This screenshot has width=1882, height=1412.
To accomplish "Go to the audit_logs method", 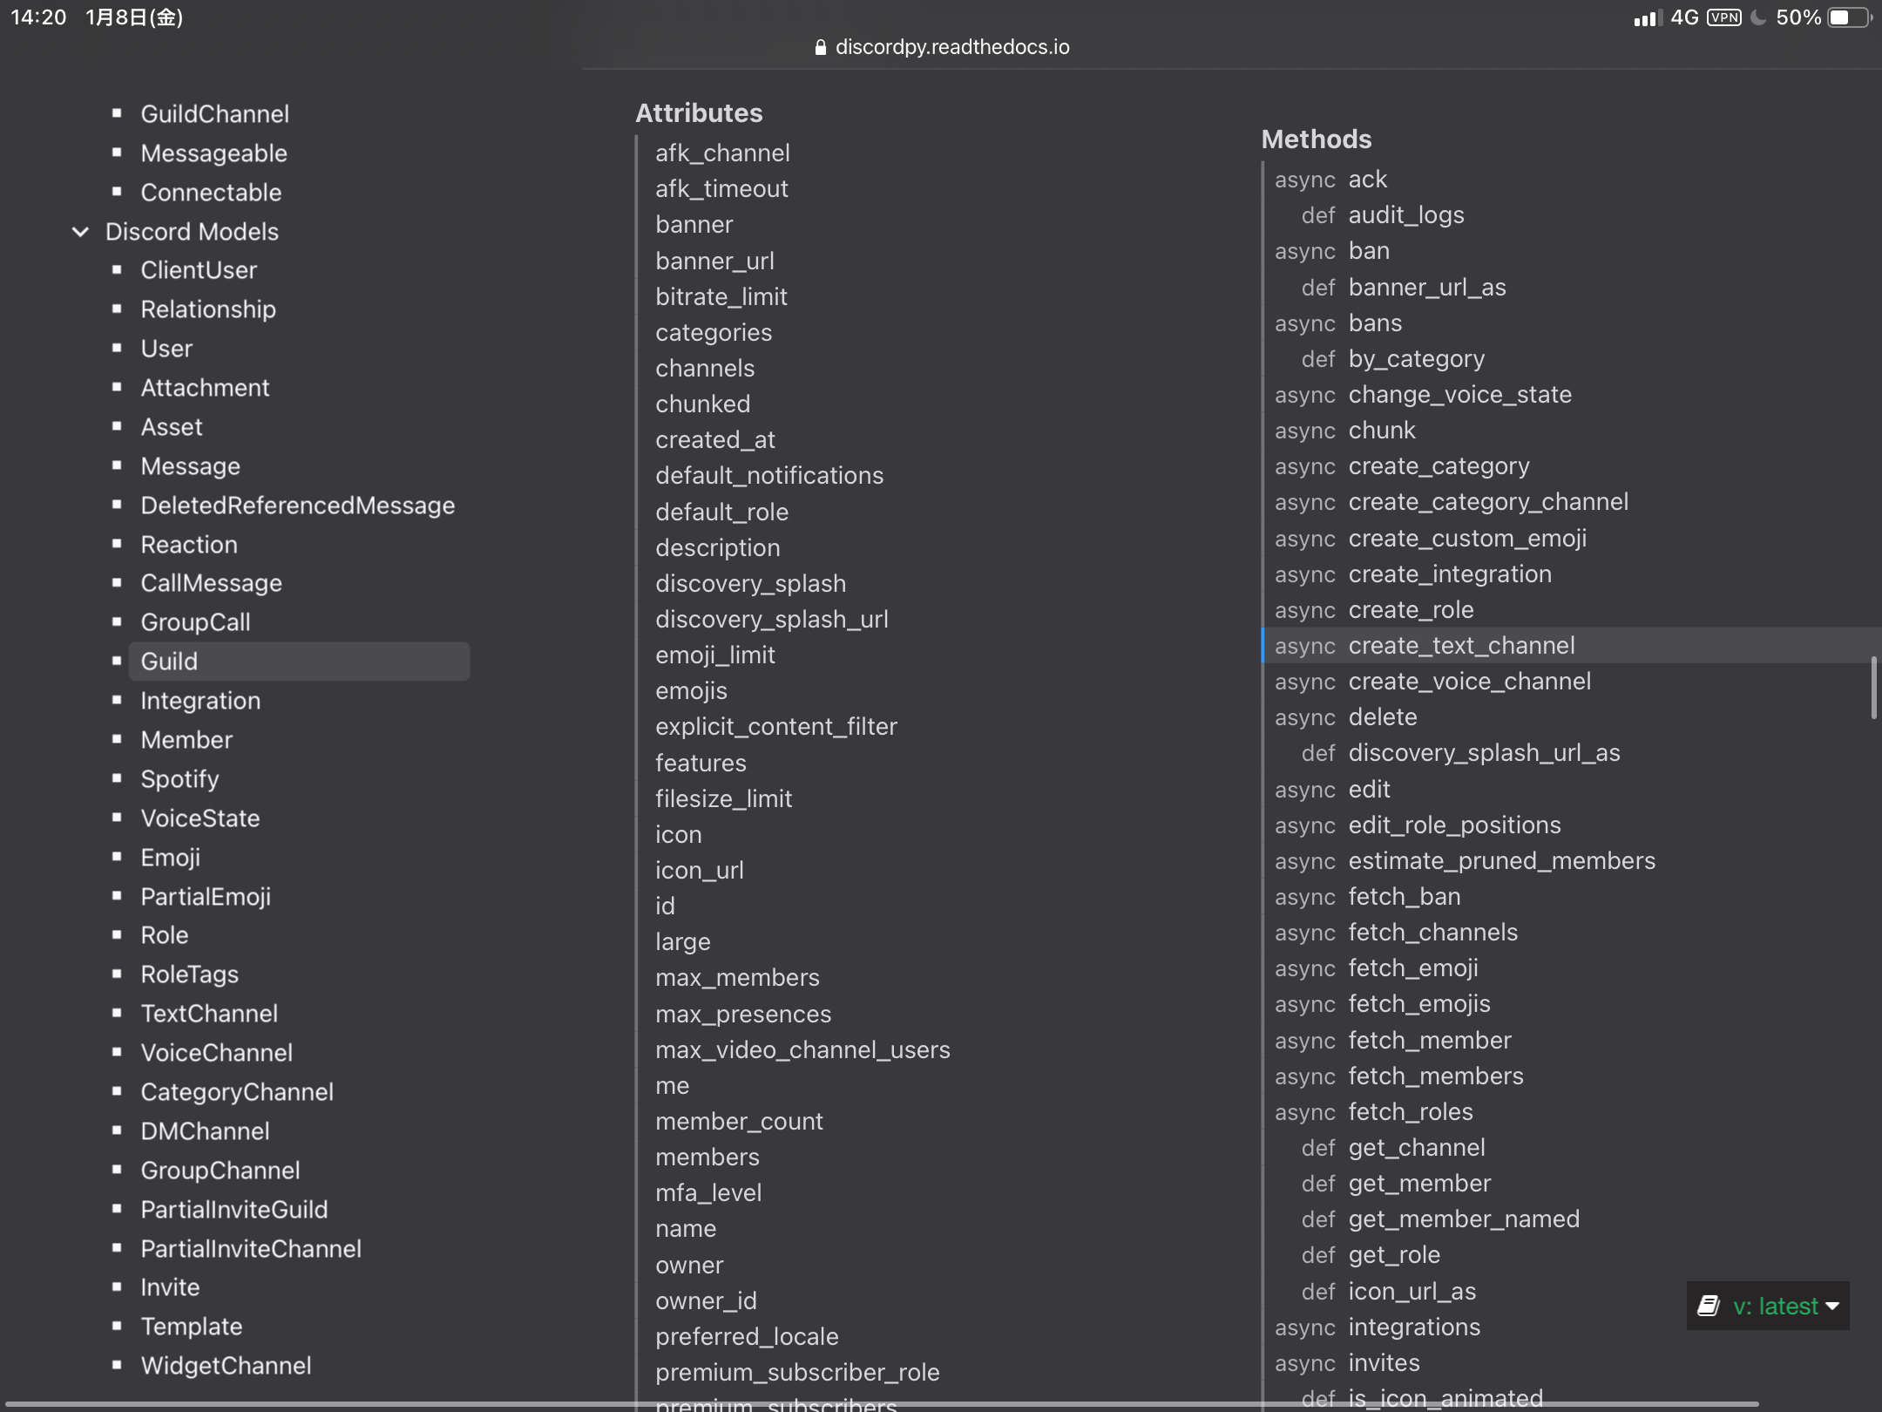I will click(1405, 215).
